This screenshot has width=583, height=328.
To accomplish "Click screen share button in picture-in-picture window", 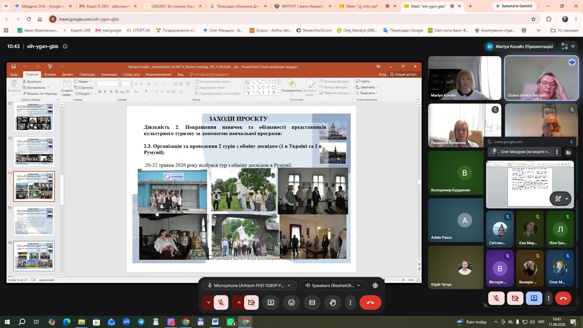I will pos(534,299).
